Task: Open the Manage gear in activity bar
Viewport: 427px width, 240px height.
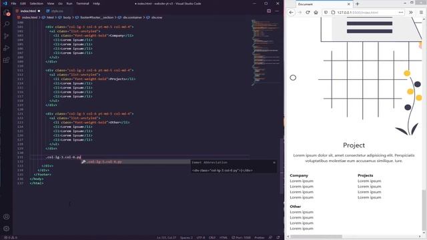Action: click(x=6, y=229)
